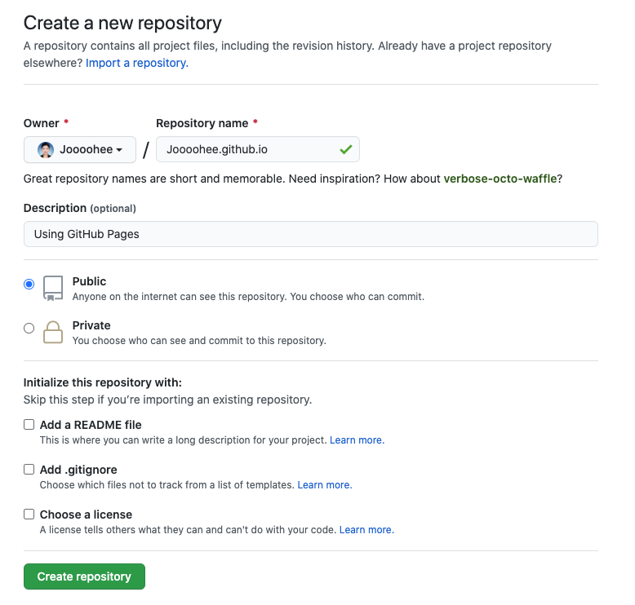Open Learn more link for README file
Viewport: 635px width, 605px height.
357,440
